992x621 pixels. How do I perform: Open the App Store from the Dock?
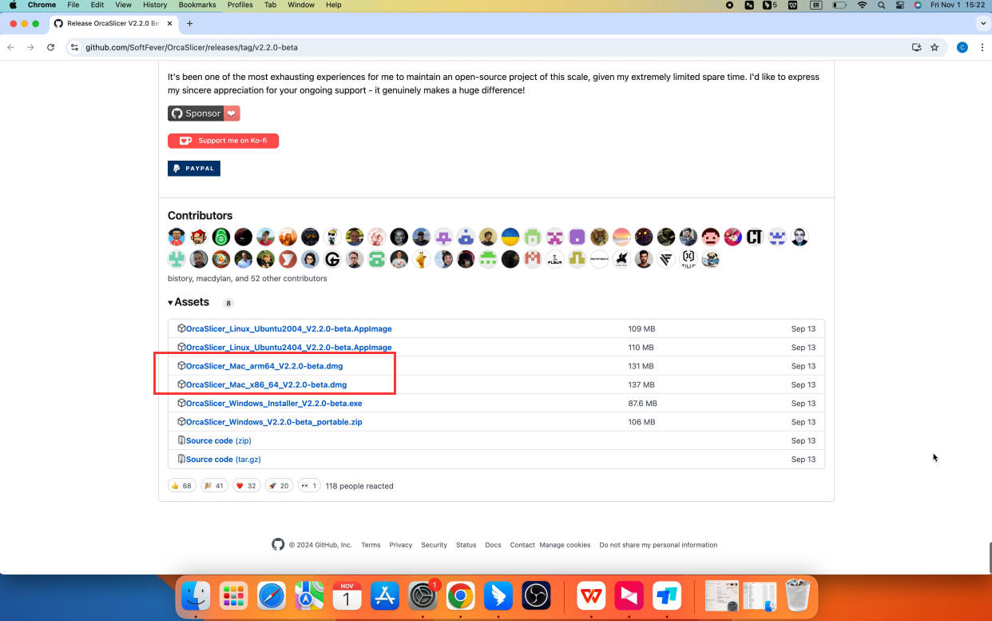tap(385, 595)
